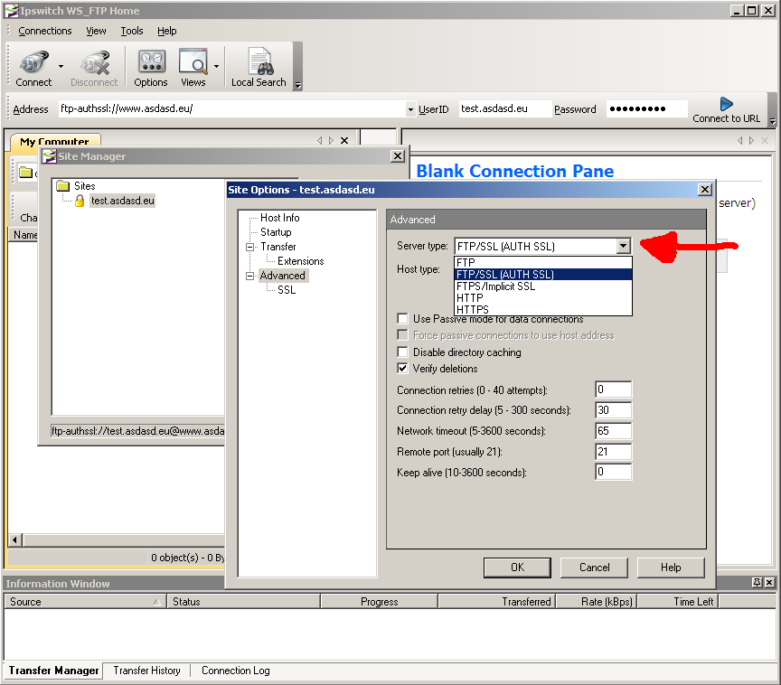The width and height of the screenshot is (781, 685).
Task: Switch to Connection Log tab
Action: pos(236,671)
